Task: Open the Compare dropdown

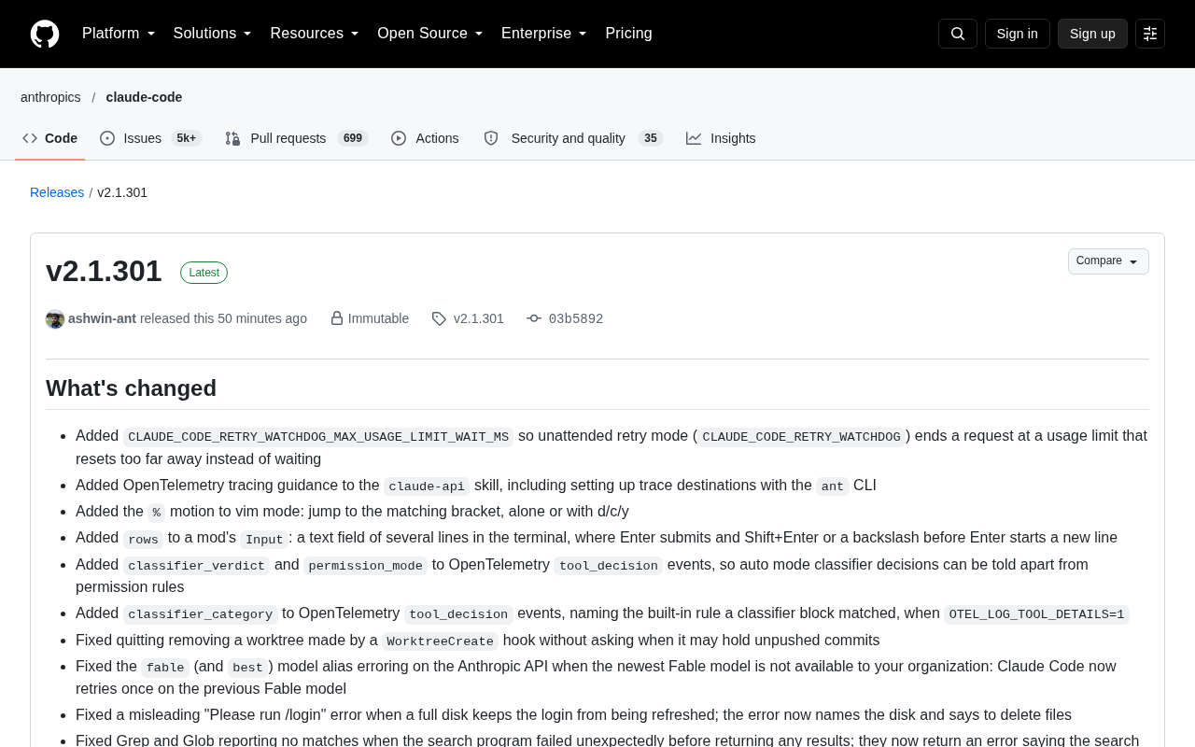Action: [x=1108, y=261]
